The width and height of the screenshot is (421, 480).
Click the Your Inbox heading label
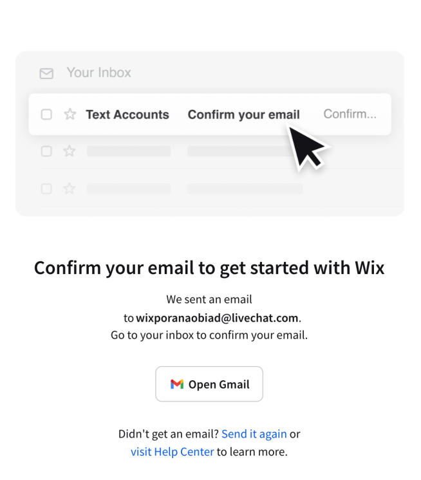point(99,73)
